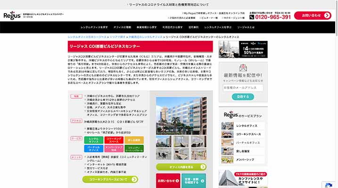Select the bottom-right lounge thumbnail

point(198,154)
